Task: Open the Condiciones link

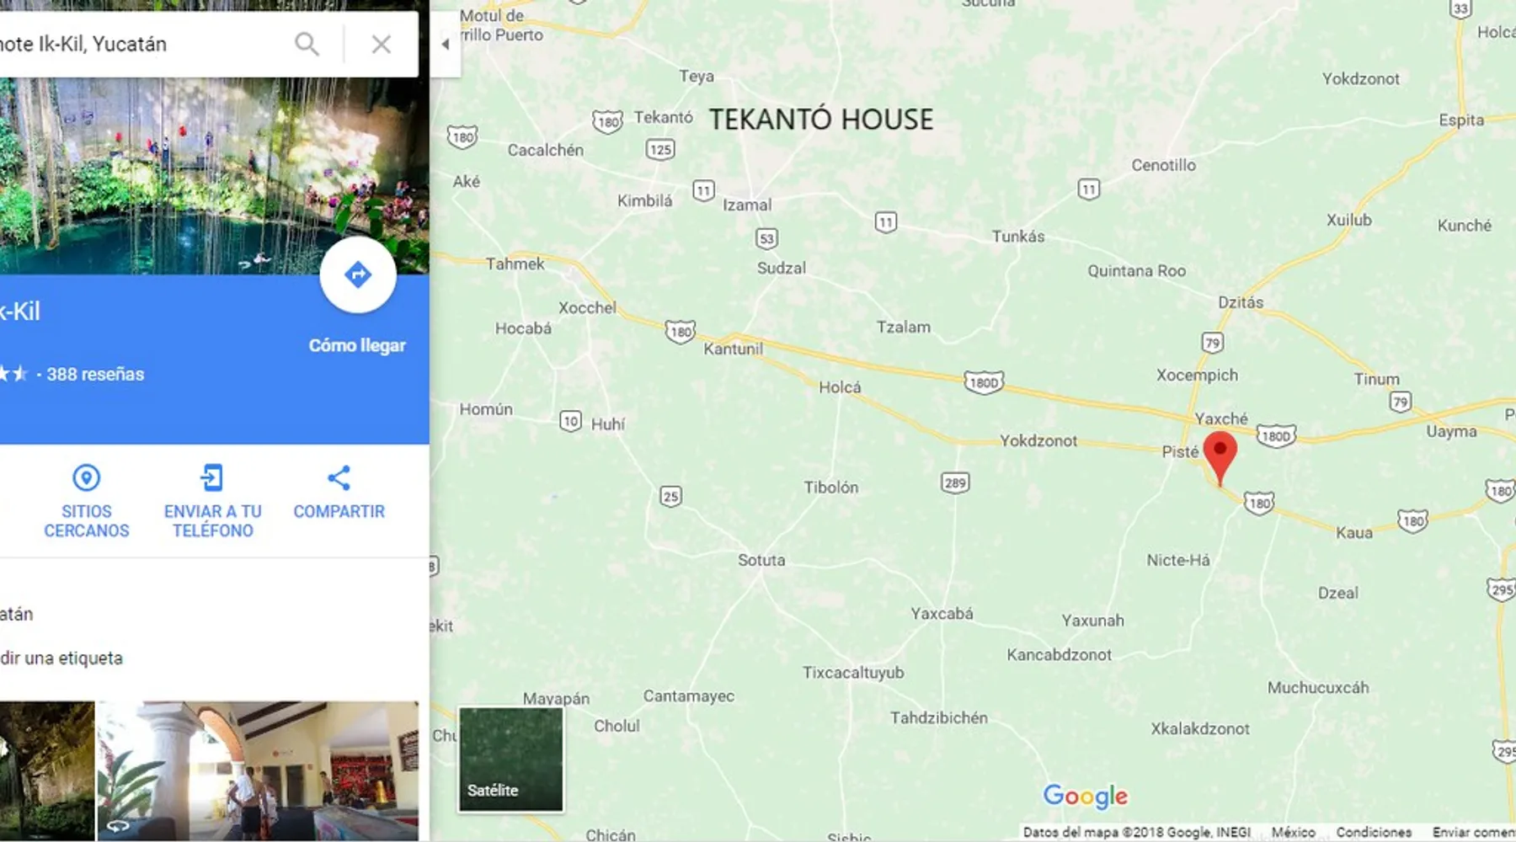Action: 1374,832
